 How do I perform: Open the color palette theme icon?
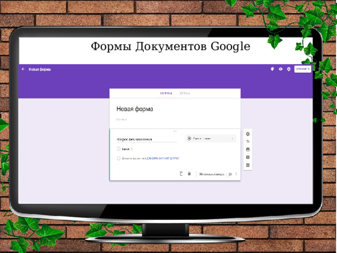click(272, 69)
